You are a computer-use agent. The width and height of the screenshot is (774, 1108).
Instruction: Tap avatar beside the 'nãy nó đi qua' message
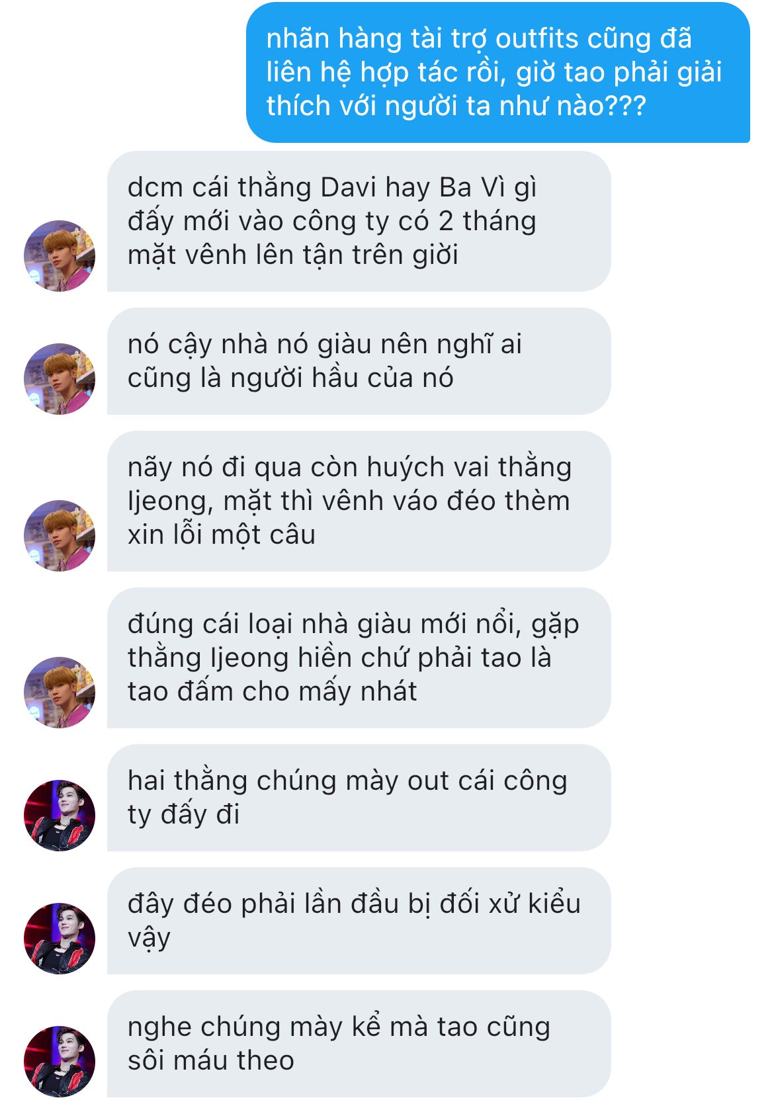(60, 536)
